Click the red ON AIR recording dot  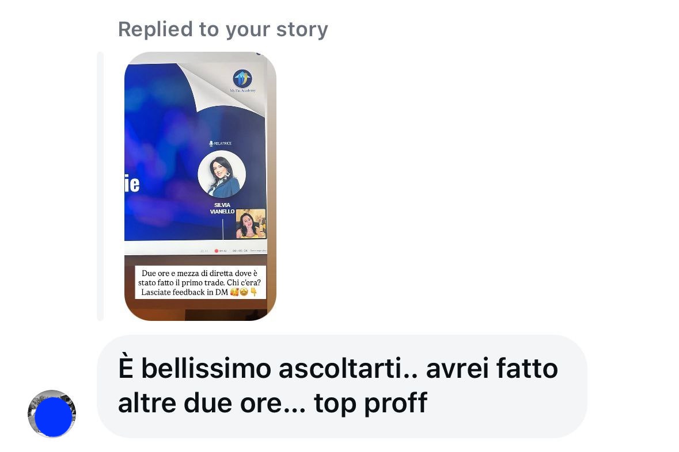217,251
